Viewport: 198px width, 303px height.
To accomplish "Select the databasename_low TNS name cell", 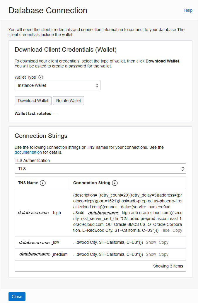I will click(39, 242).
